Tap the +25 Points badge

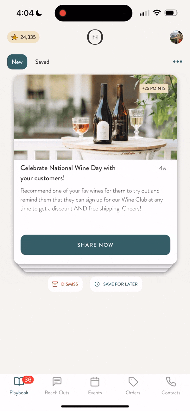154,89
